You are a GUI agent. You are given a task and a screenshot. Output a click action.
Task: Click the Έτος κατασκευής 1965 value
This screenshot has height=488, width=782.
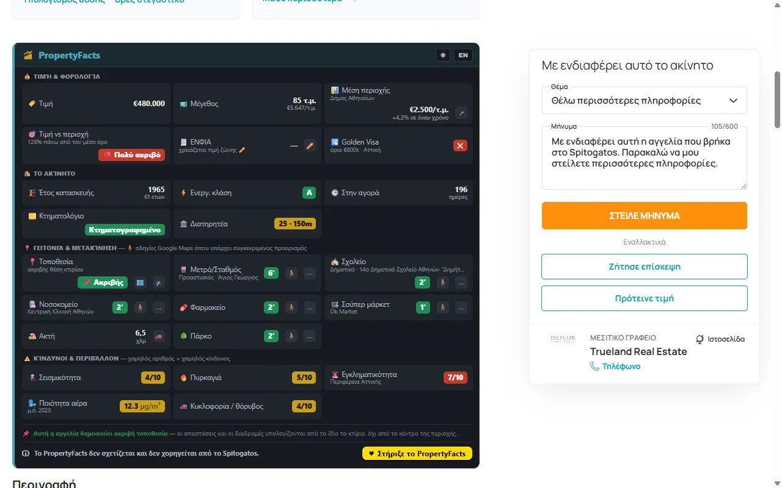coord(156,190)
